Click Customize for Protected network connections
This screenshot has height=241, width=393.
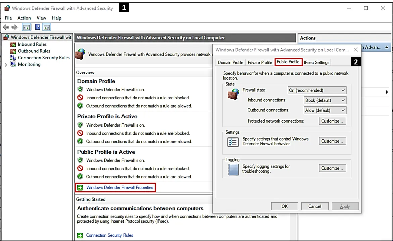pyautogui.click(x=332, y=121)
